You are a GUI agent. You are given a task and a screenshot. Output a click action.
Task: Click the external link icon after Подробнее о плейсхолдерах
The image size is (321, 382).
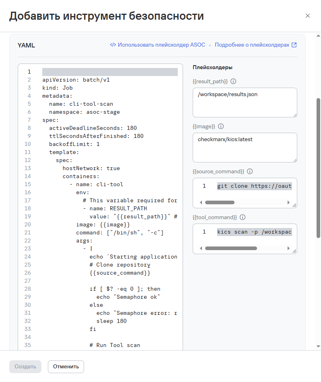point(294,45)
